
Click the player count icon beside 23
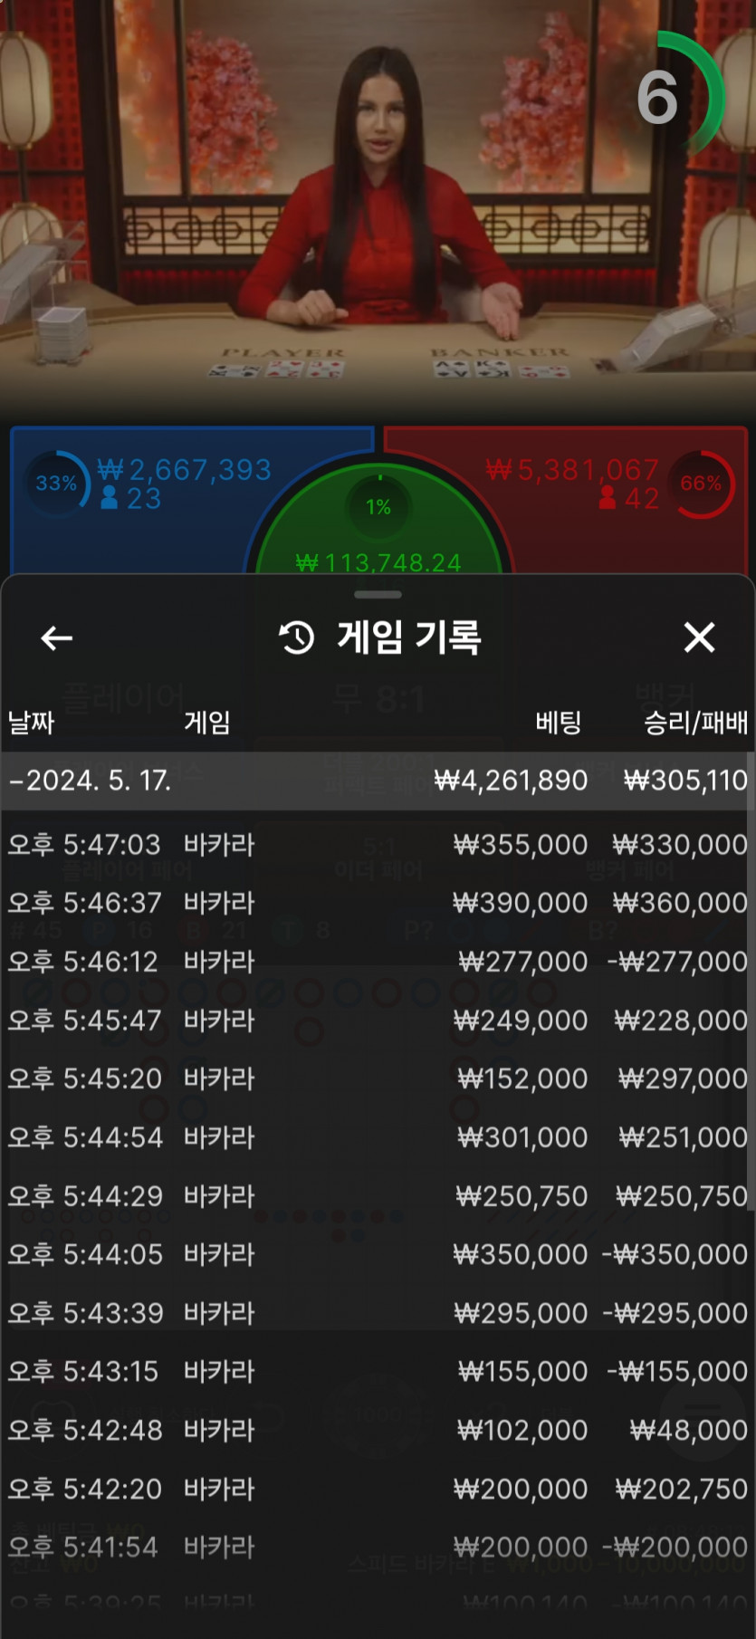[x=110, y=497]
